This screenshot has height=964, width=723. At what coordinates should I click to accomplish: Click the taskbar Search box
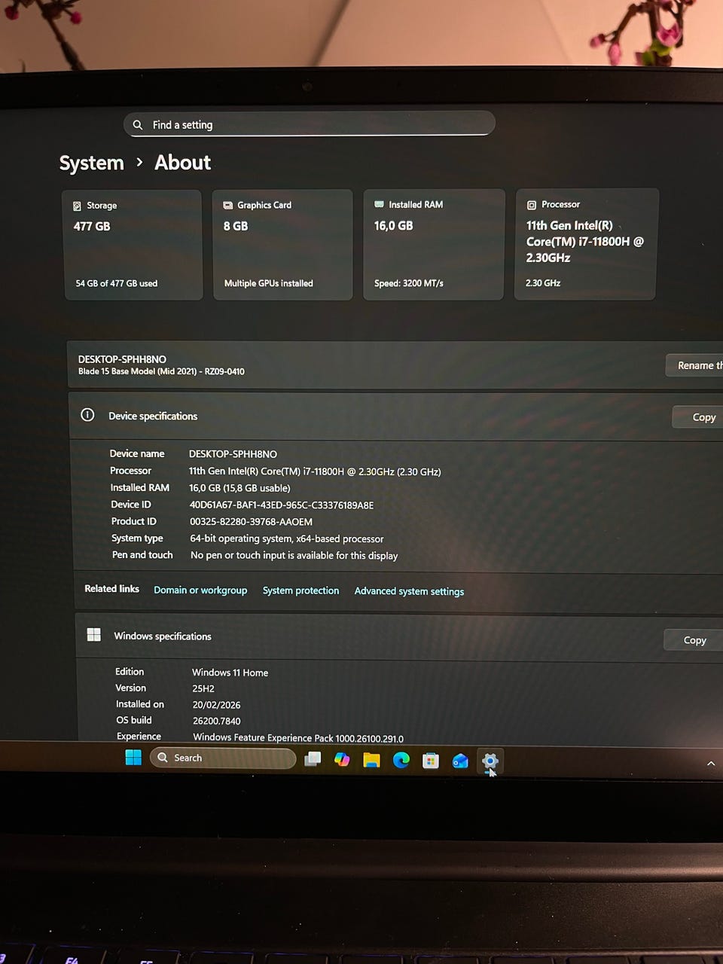point(224,758)
